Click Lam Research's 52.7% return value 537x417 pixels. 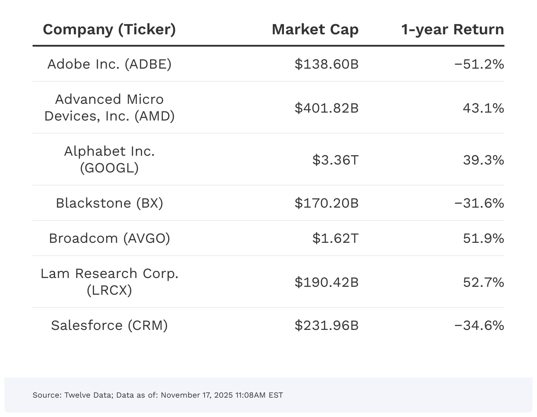pos(483,282)
